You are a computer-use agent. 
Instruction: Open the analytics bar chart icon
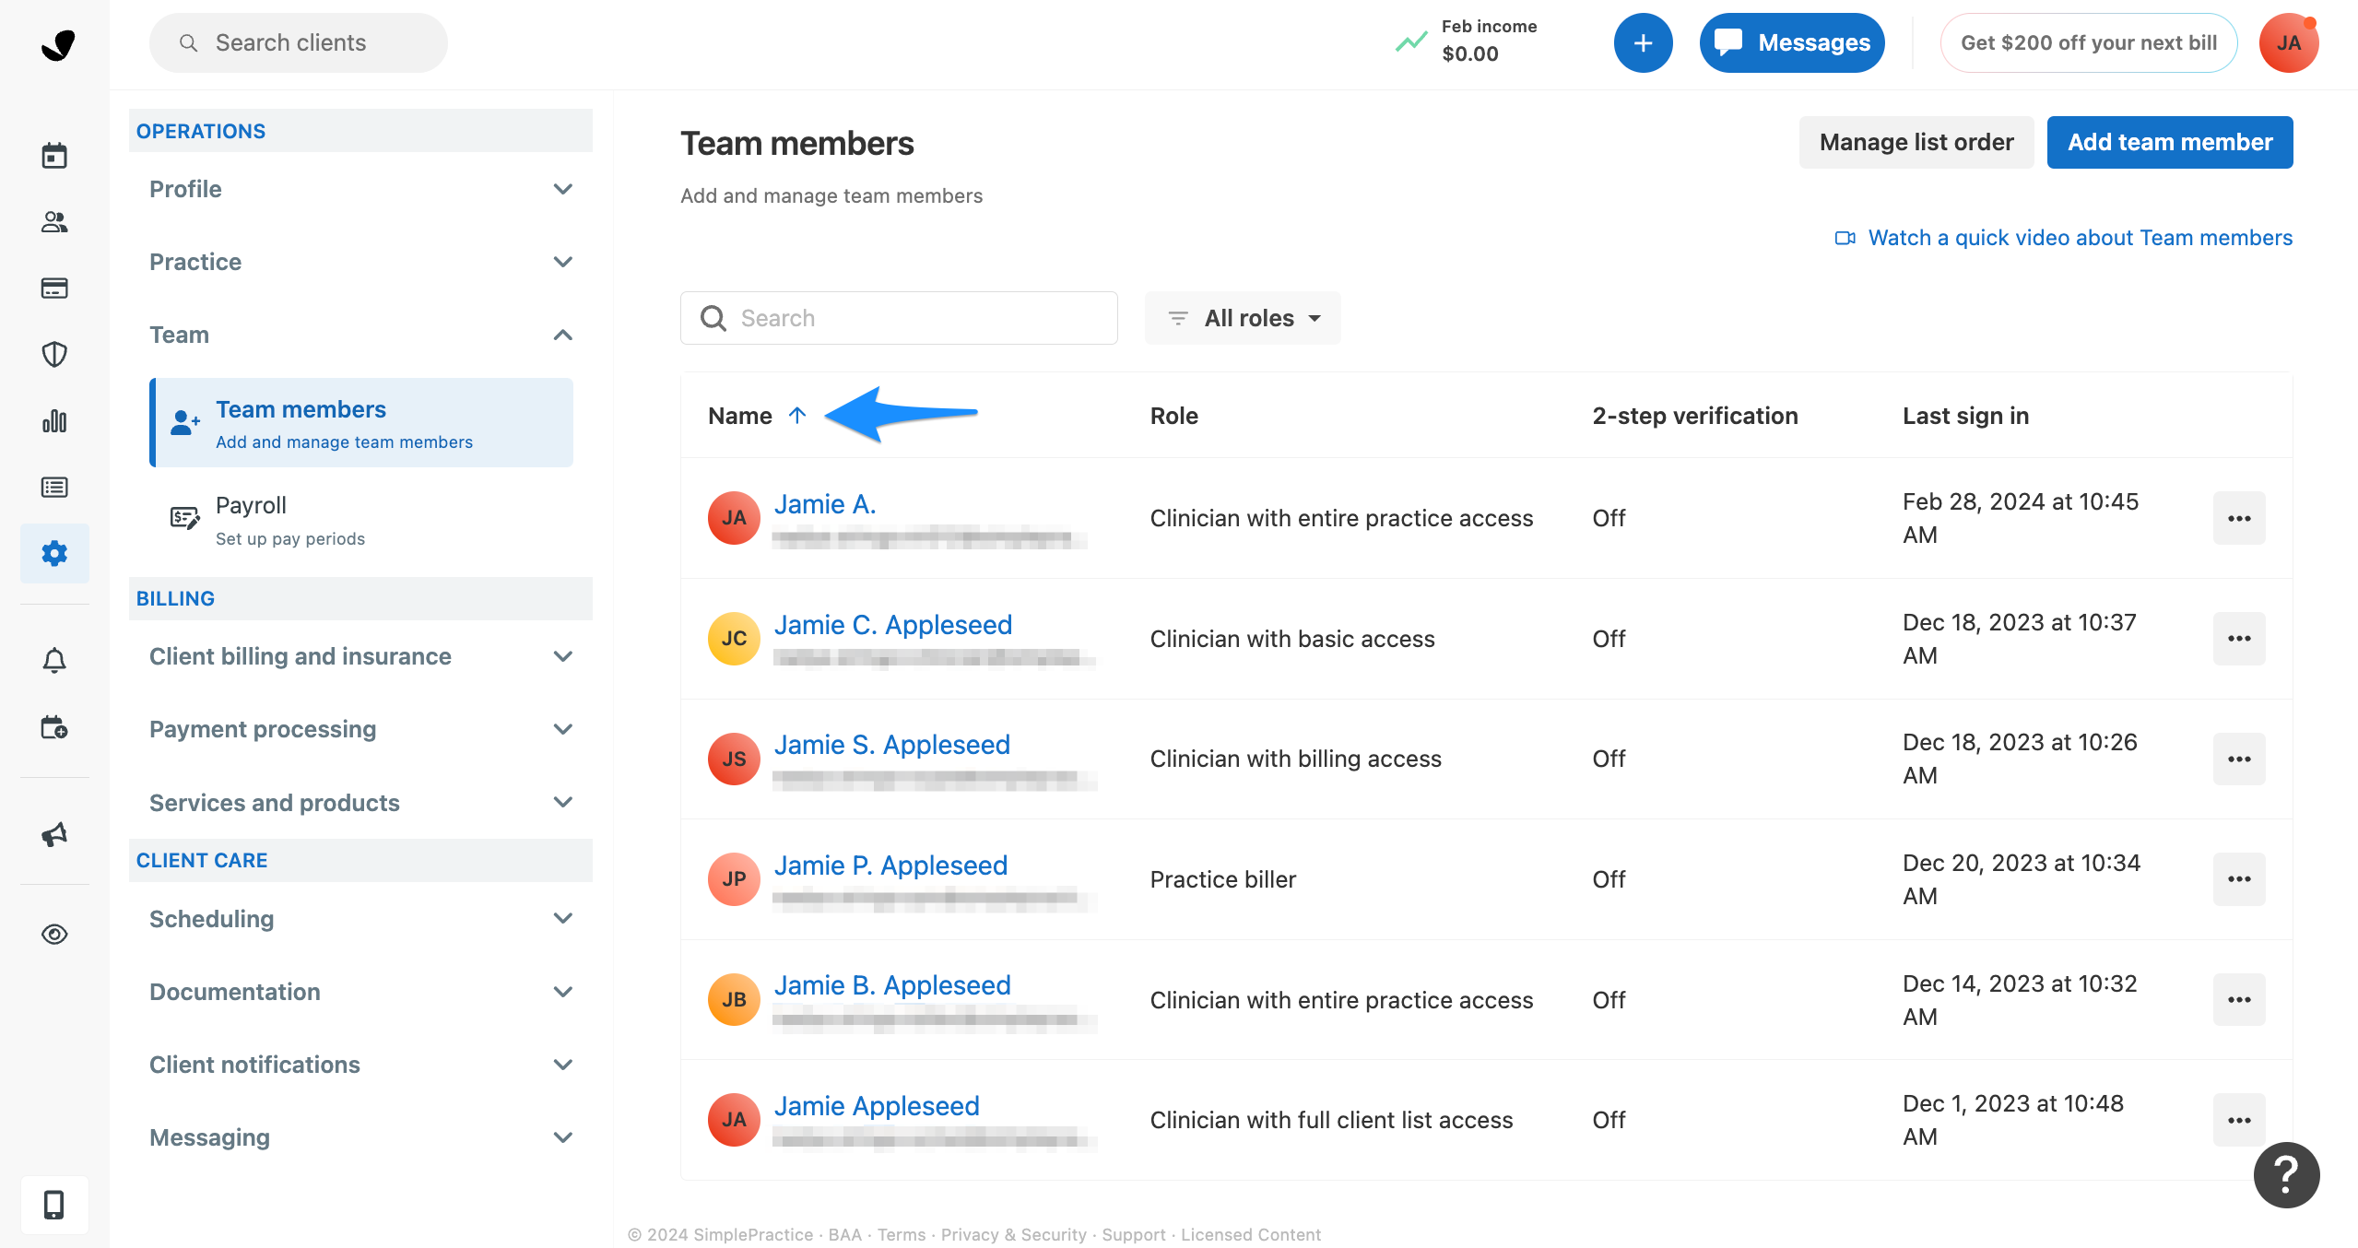tap(54, 421)
